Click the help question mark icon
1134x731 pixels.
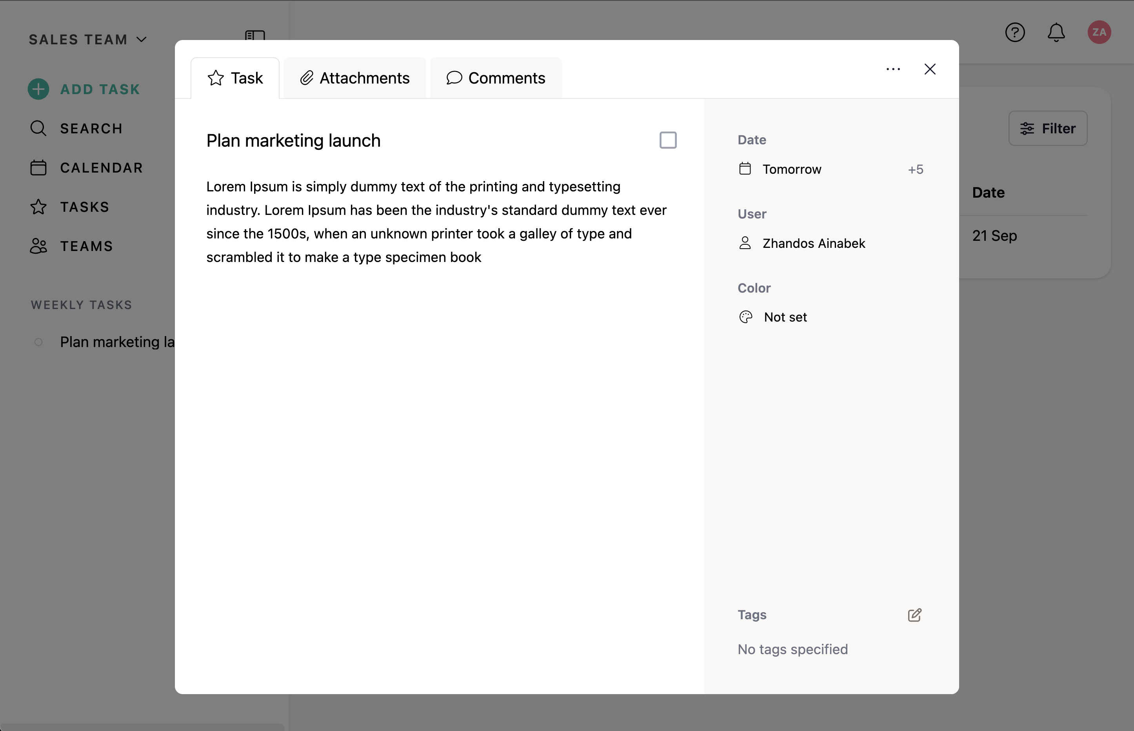[1014, 32]
